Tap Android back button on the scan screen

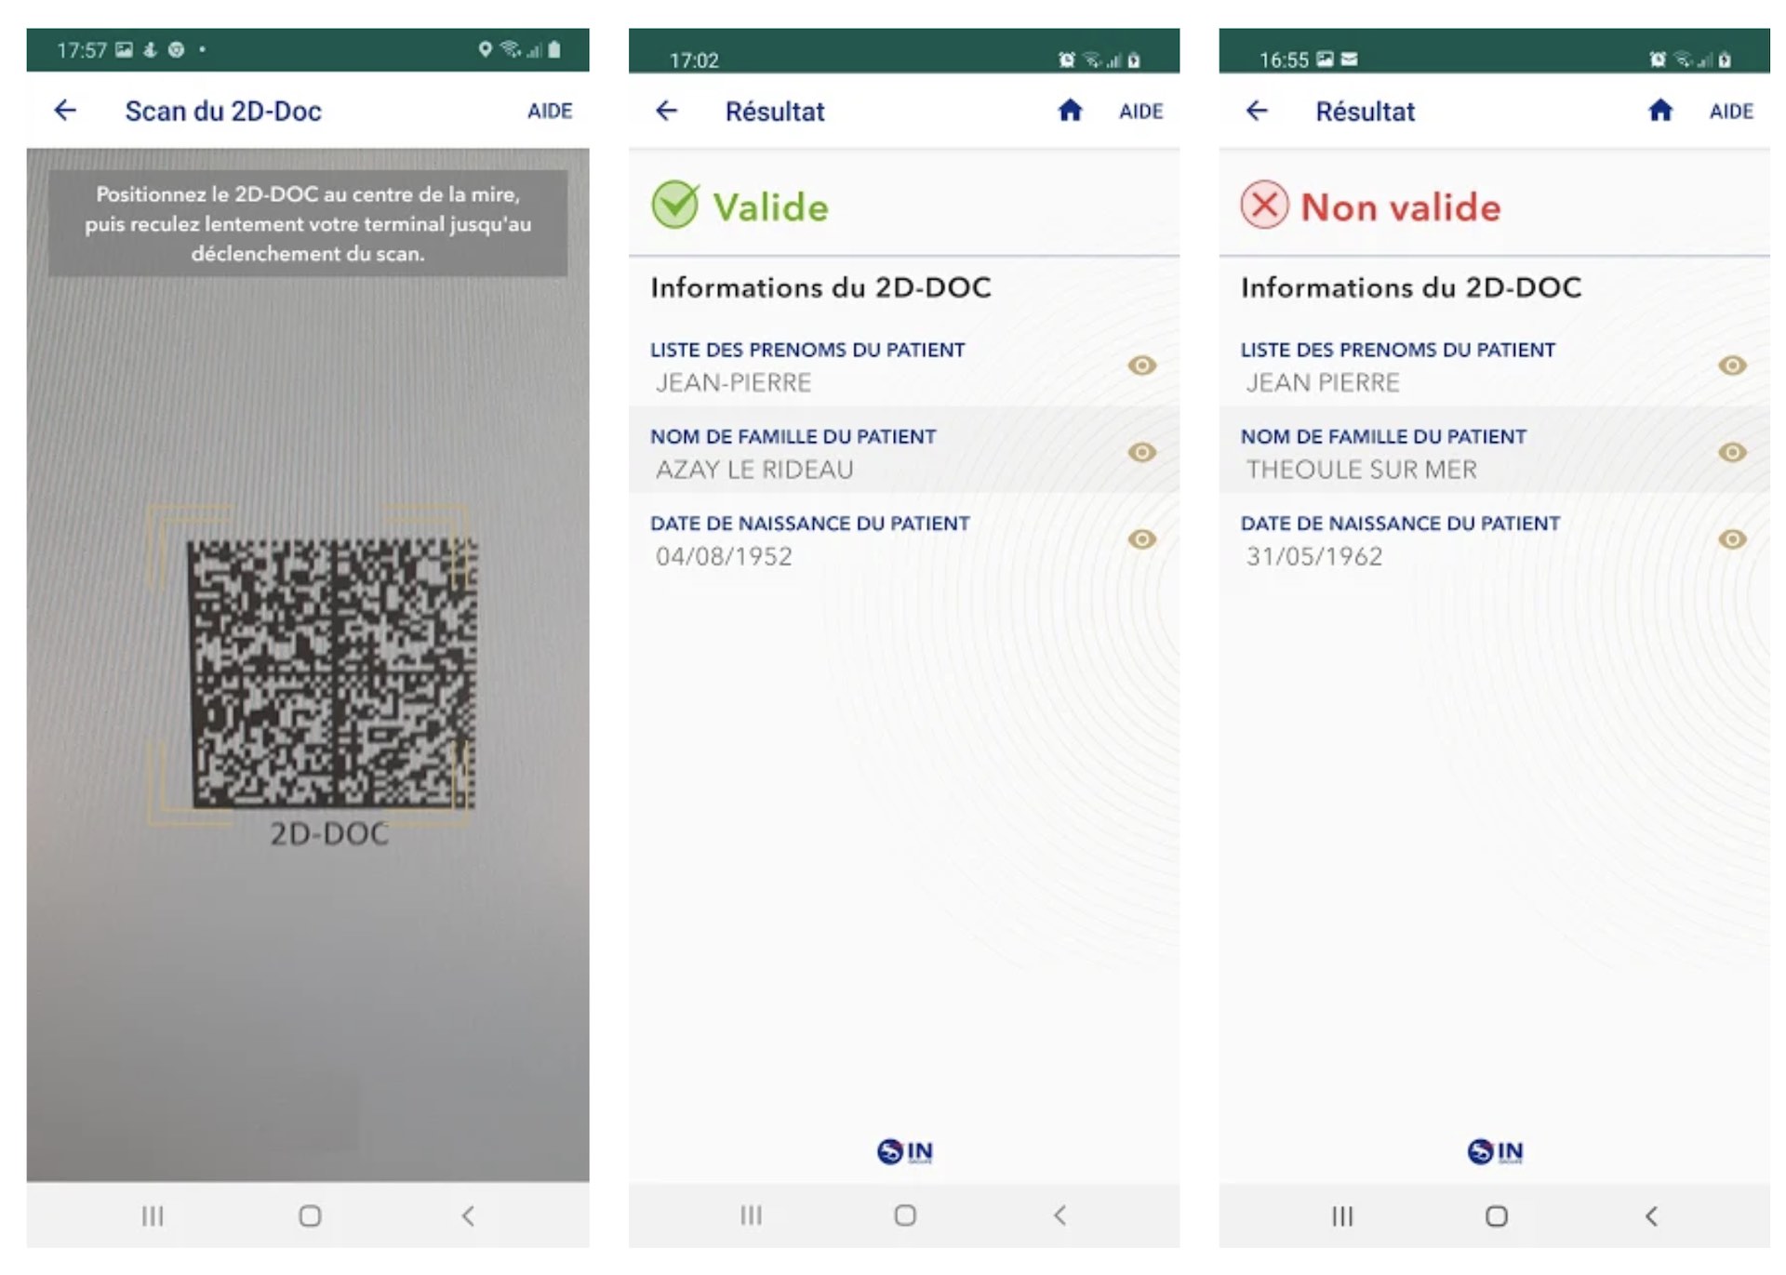coord(468,1215)
